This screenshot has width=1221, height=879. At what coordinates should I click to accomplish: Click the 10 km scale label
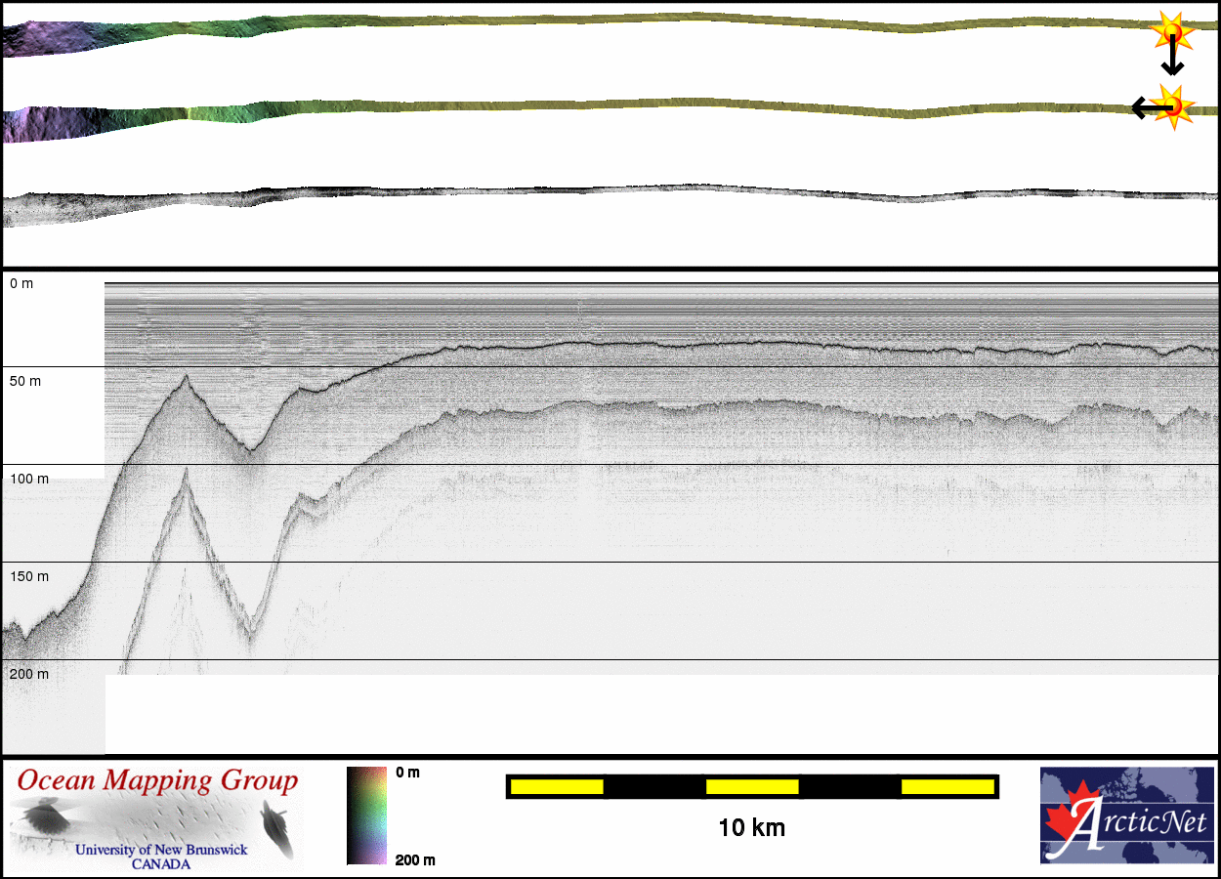tap(751, 828)
